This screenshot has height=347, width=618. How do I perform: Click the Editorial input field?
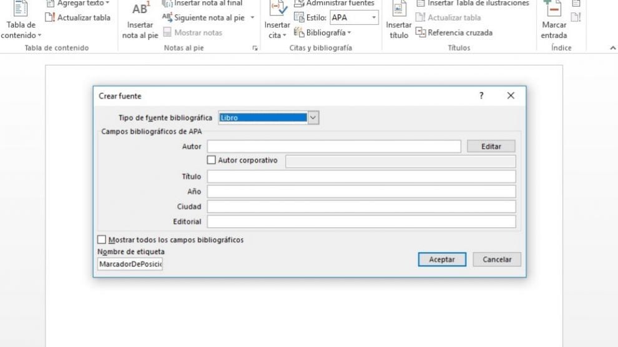tap(361, 222)
